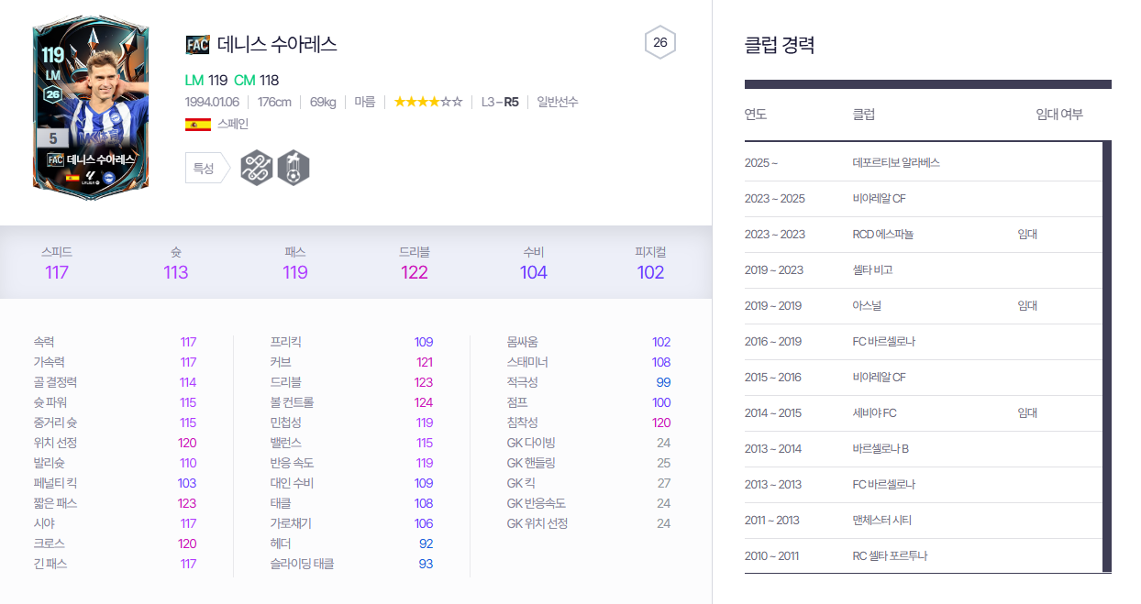
Task: Click the 스태미너 stat row
Action: pos(589,362)
